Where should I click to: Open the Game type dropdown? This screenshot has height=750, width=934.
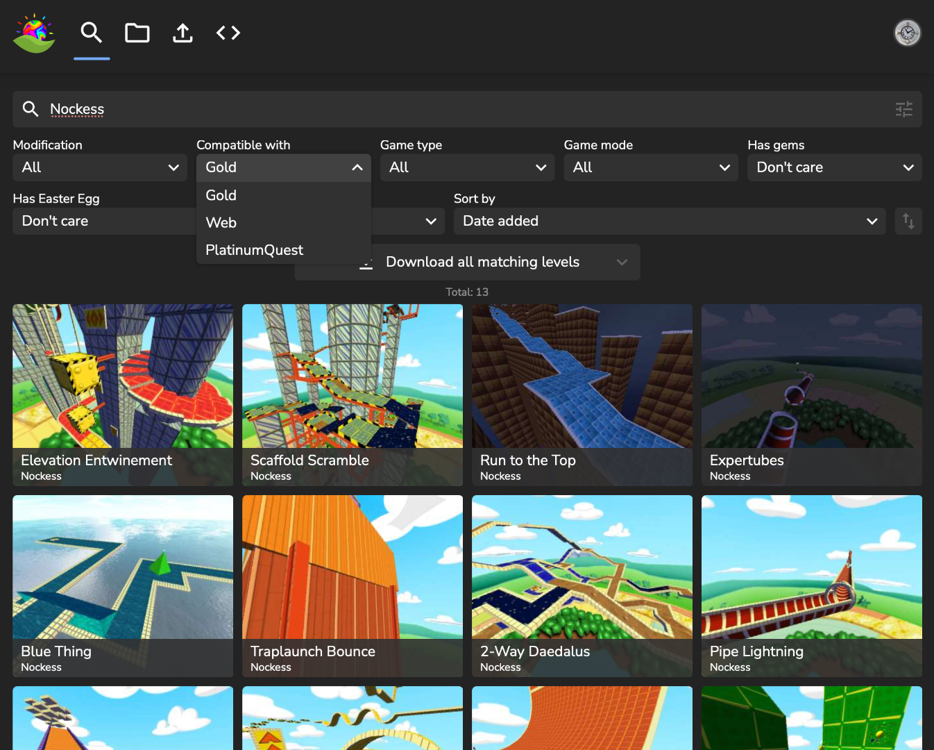pos(467,167)
